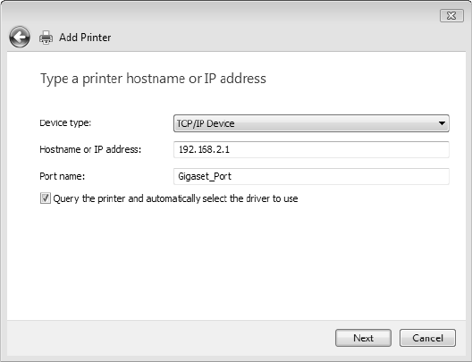Open the Device type dropdown arrow

tap(442, 123)
